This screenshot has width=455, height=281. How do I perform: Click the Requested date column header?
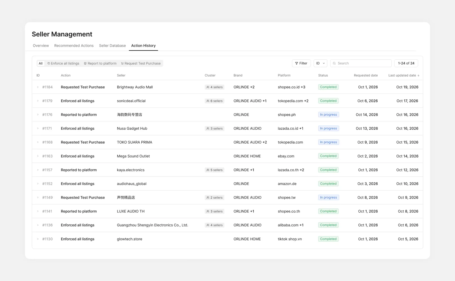click(366, 76)
